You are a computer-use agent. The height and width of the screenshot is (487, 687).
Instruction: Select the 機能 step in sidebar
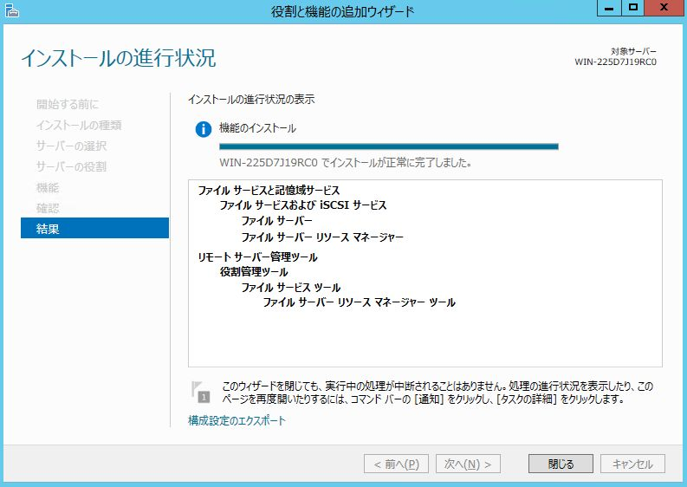(48, 187)
